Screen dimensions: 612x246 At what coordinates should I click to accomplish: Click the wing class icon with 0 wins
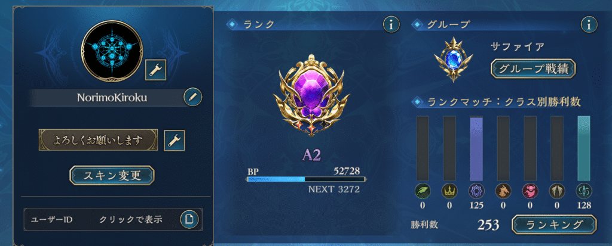pyautogui.click(x=557, y=192)
